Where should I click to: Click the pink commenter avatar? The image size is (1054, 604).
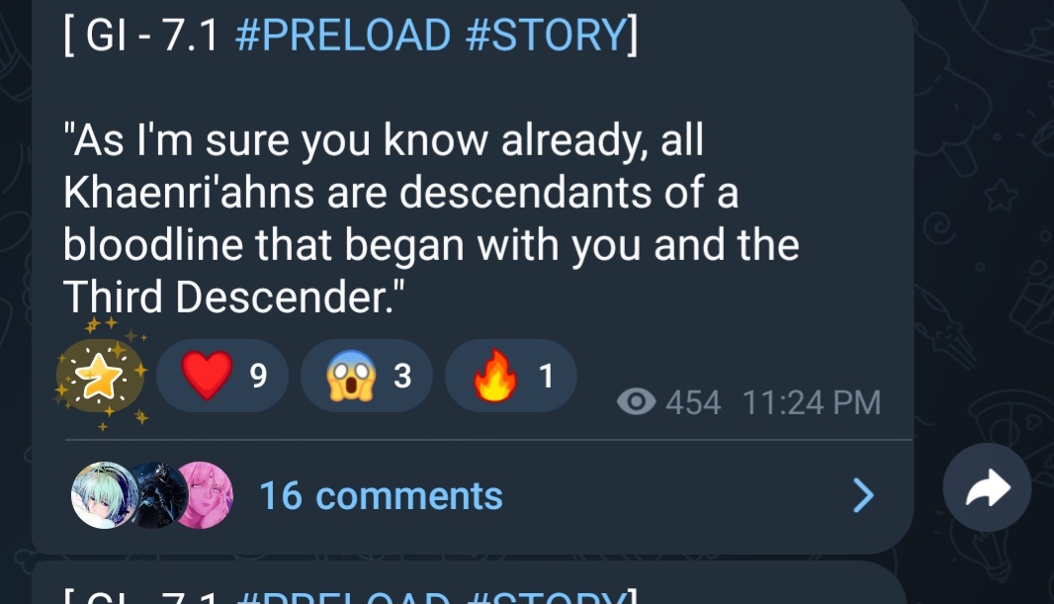[x=203, y=495]
